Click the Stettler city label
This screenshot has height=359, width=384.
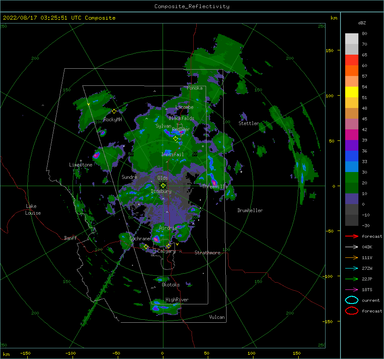(x=249, y=123)
